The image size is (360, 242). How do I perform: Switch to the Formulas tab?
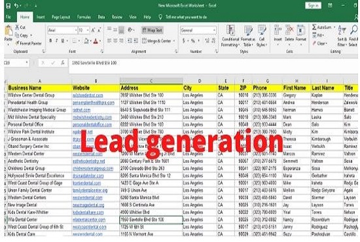pos(84,17)
